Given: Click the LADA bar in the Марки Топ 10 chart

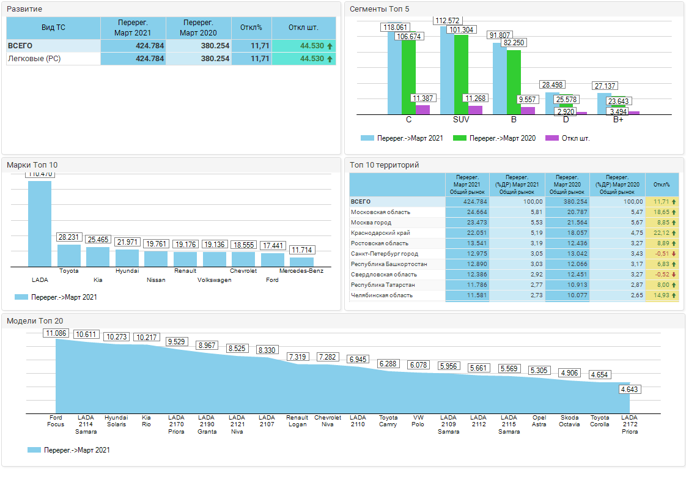Looking at the screenshot, I should click(40, 223).
